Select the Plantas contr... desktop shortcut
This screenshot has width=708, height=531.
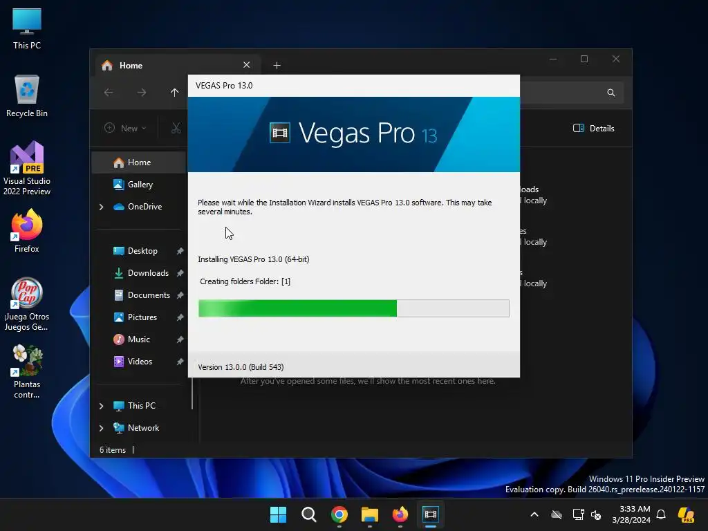(x=27, y=371)
